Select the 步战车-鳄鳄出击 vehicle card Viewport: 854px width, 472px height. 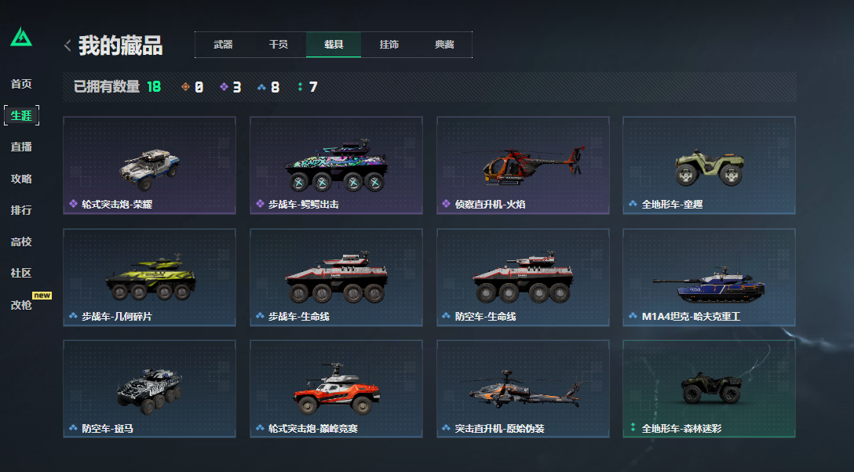click(336, 165)
